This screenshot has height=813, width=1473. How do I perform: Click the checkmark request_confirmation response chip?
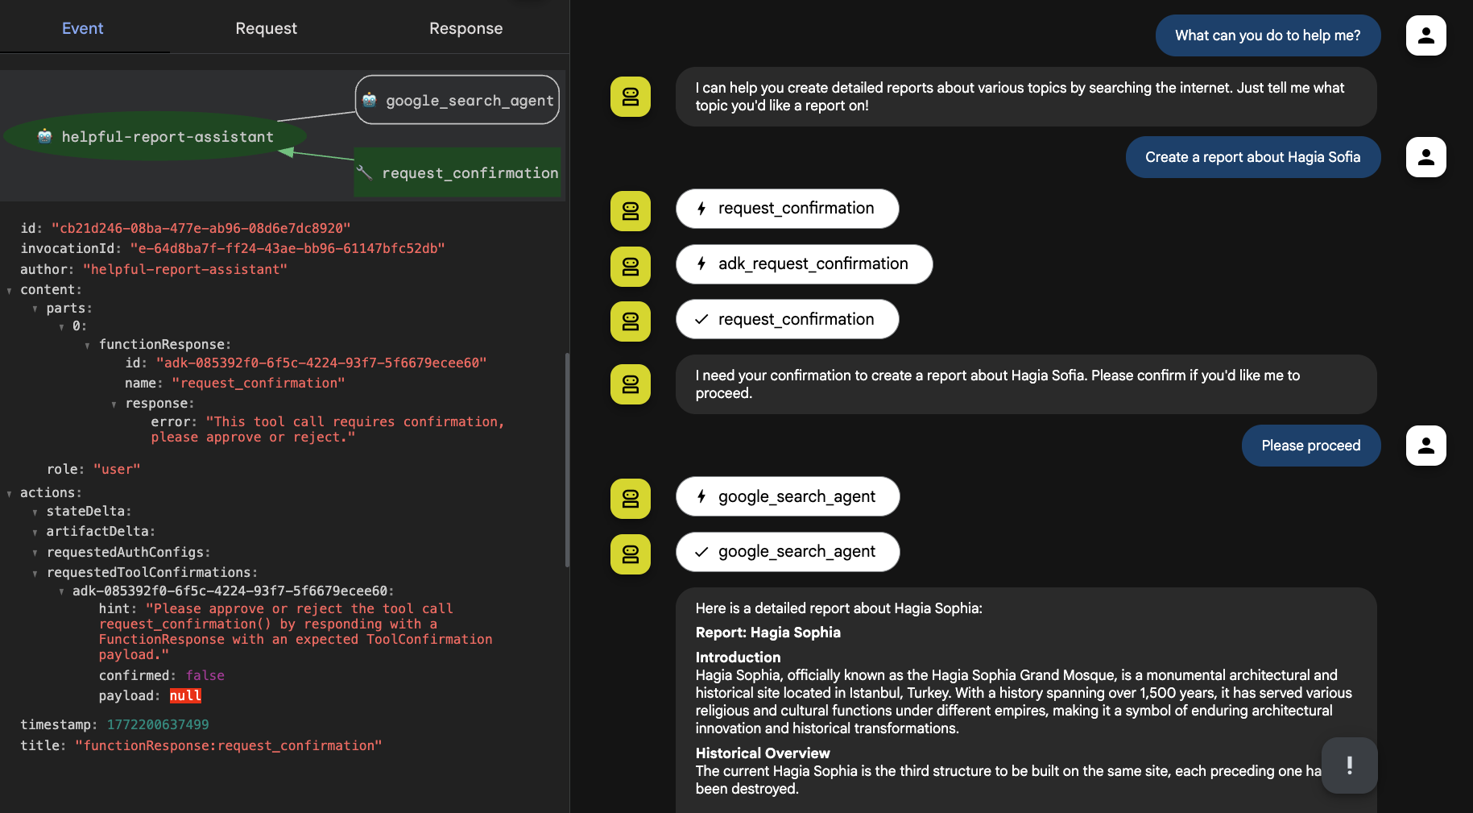tap(787, 319)
